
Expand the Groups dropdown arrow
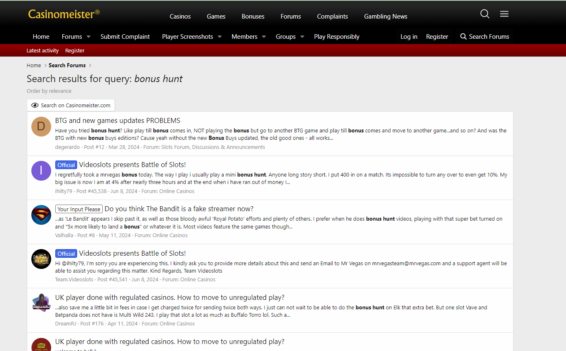tap(302, 37)
